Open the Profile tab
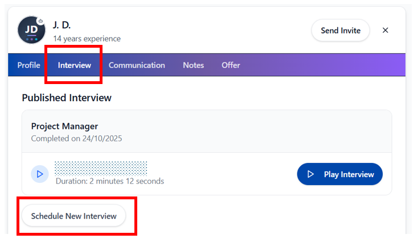 (29, 65)
